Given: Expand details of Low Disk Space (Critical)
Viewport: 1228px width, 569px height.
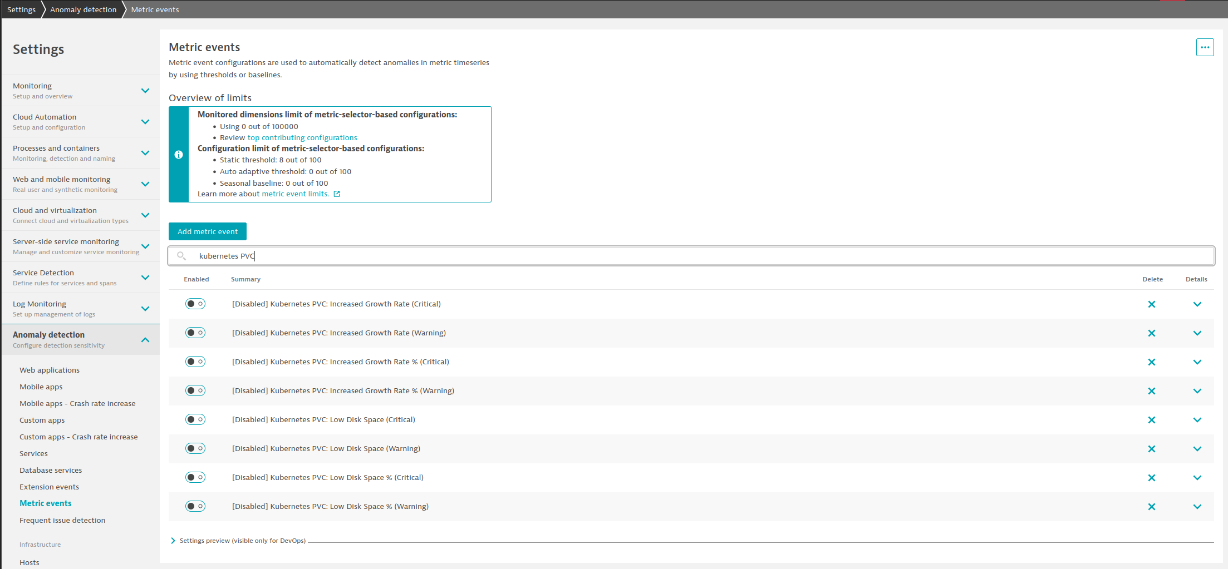Looking at the screenshot, I should pyautogui.click(x=1197, y=420).
